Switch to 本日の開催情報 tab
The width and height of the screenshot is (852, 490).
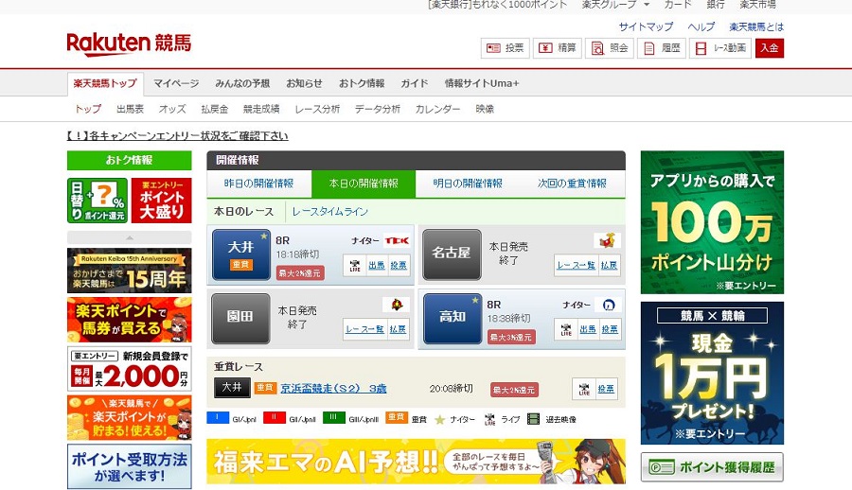coord(364,184)
